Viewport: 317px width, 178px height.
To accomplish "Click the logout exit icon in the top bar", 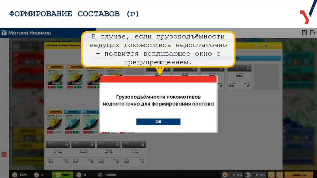I will [313, 33].
